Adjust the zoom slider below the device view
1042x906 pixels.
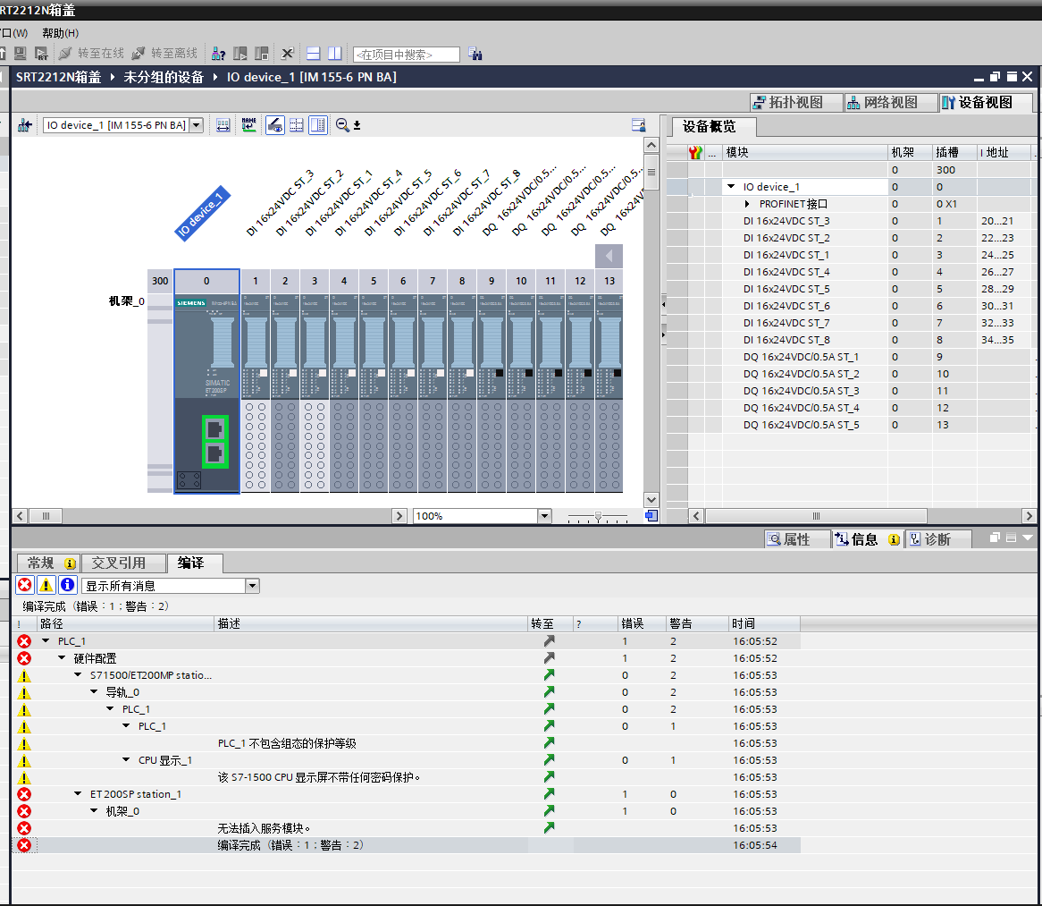tap(598, 516)
